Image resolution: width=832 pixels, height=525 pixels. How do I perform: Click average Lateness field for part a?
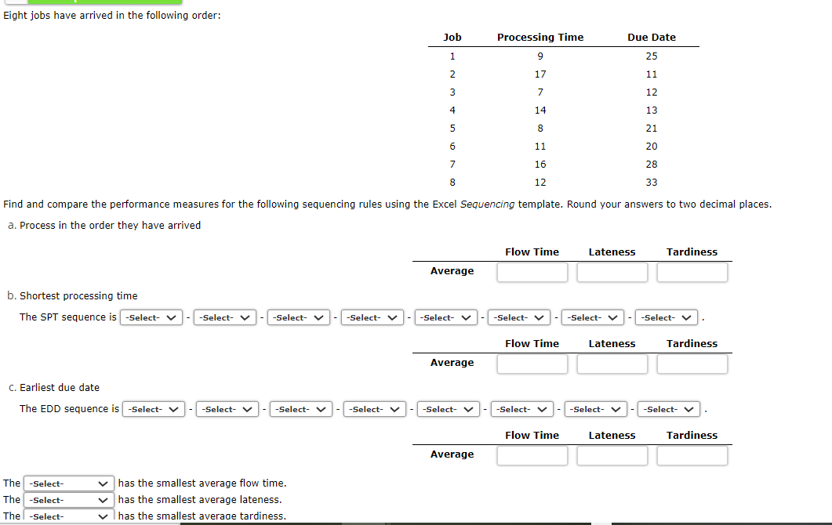click(x=612, y=273)
